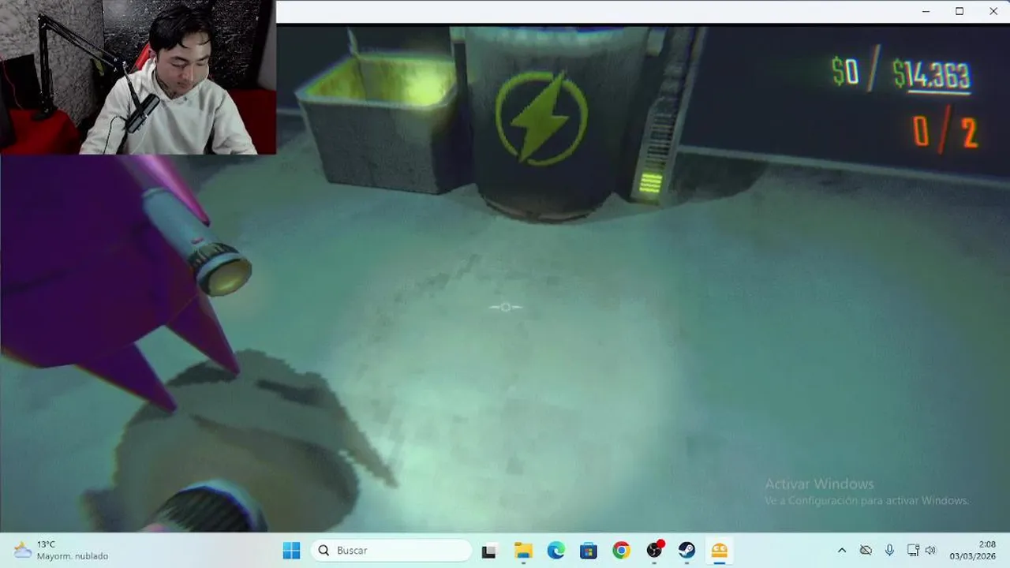Open Google Chrome from taskbar
The height and width of the screenshot is (568, 1010).
(621, 551)
